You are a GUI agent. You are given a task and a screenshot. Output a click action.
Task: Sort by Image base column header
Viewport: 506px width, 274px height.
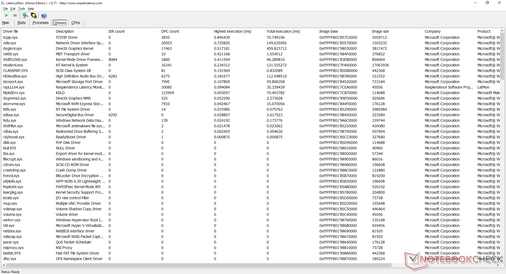(x=344, y=31)
